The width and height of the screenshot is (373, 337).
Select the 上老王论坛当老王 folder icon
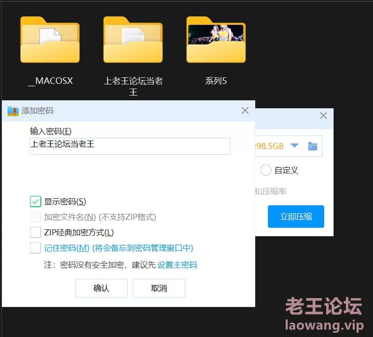133,40
